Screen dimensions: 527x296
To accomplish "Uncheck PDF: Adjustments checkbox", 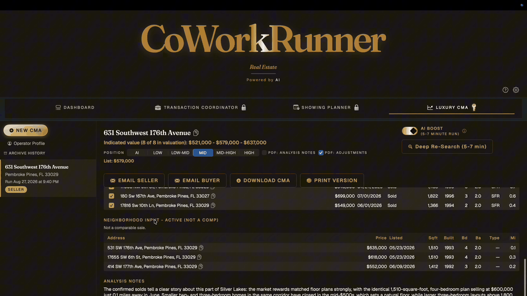I will coord(321,153).
